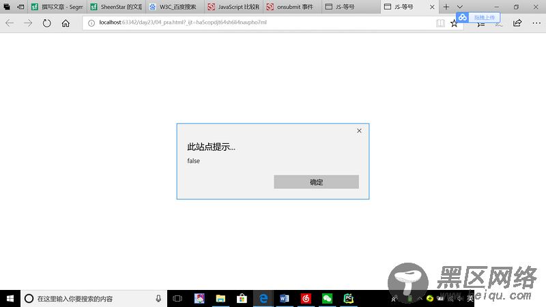The height and width of the screenshot is (307, 546).
Task: Switch to the SheenStar 的文章 tab
Action: pos(115,7)
